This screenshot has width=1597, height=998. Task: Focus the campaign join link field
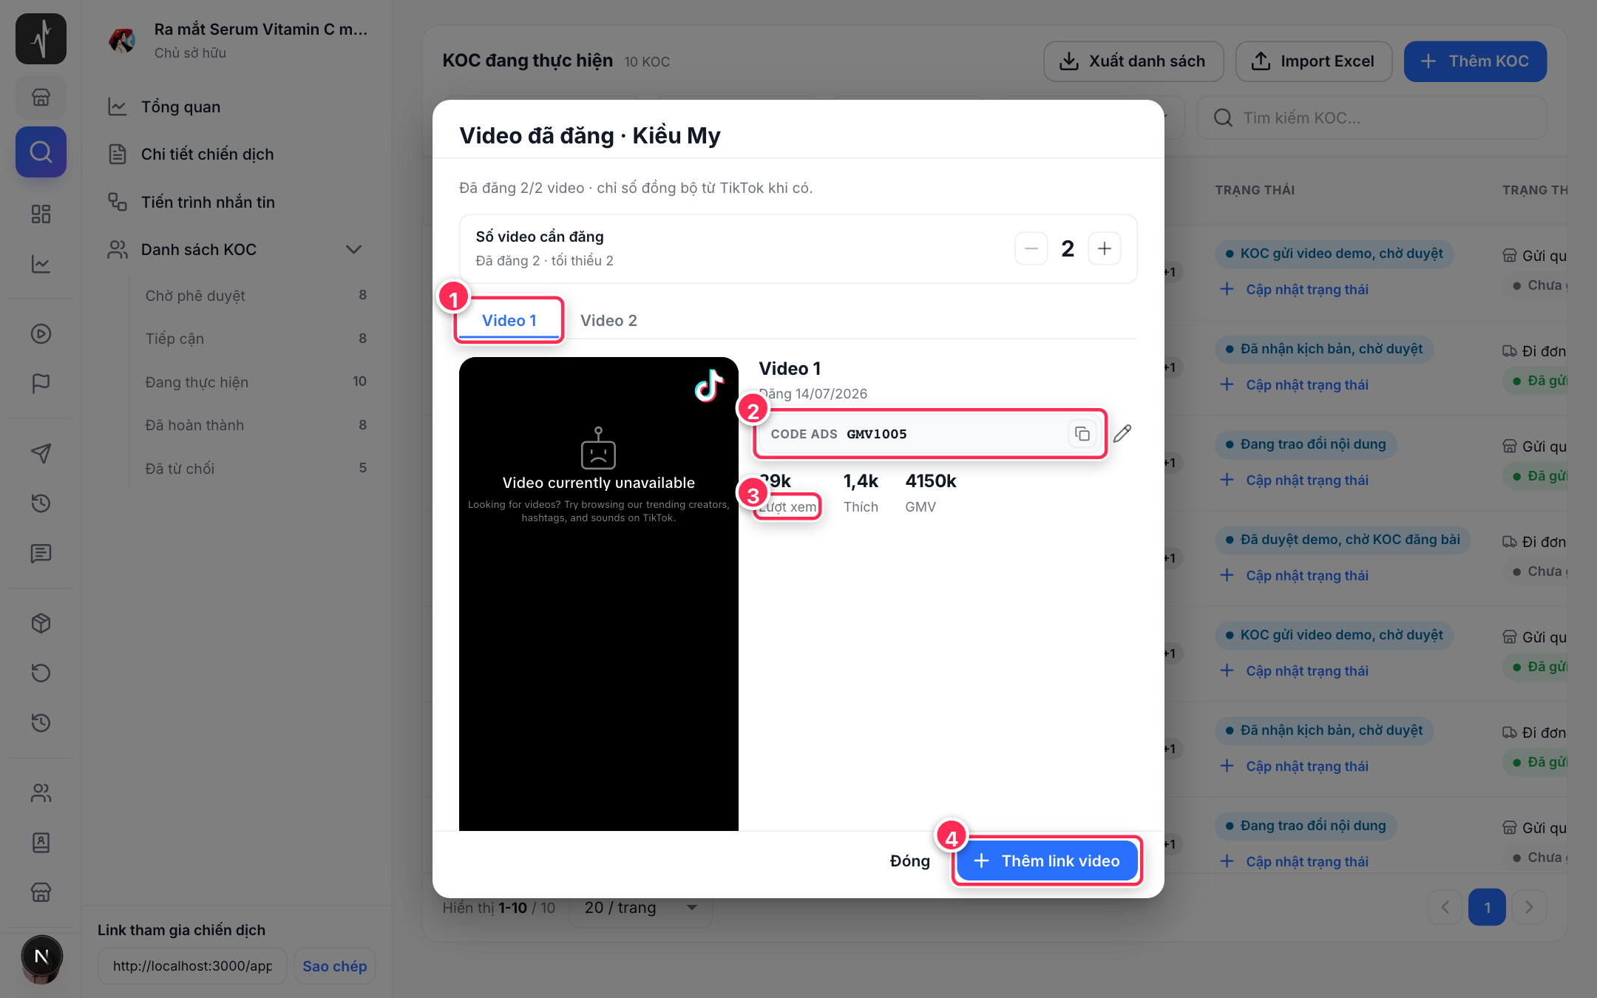pyautogui.click(x=192, y=966)
